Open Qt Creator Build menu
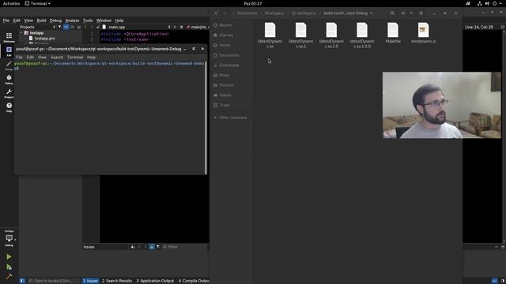 tap(41, 21)
